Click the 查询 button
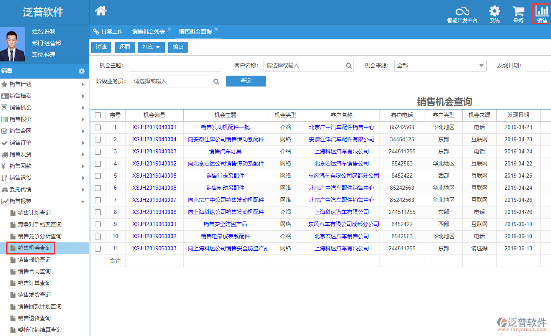551x336 pixels. click(246, 81)
